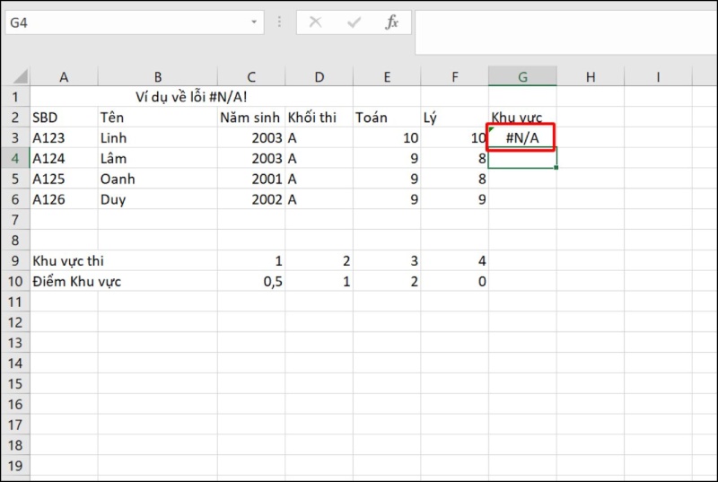This screenshot has width=718, height=482.
Task: Click the three-dot name box resize handle
Action: tap(280, 22)
